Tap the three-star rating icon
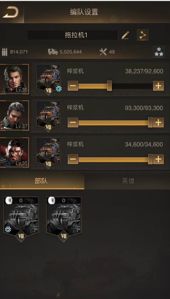This screenshot has width=170, height=299. [x=159, y=52]
